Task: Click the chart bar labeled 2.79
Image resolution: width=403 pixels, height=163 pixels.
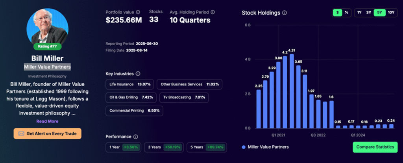Action: point(265,104)
